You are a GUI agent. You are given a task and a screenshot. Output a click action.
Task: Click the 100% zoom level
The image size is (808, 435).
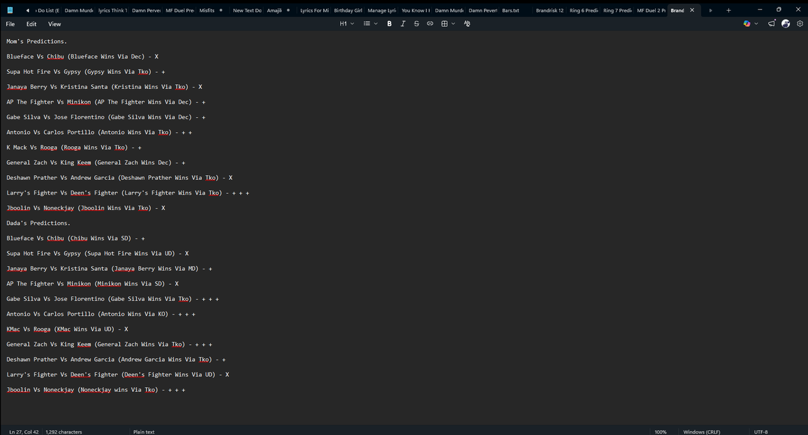tap(661, 432)
